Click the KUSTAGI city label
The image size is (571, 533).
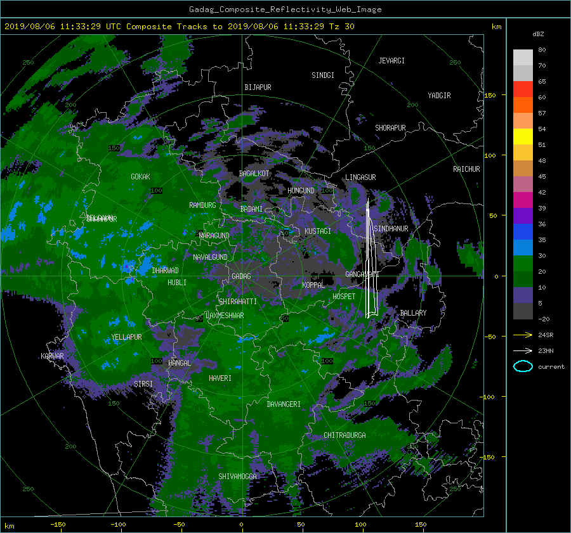point(318,231)
